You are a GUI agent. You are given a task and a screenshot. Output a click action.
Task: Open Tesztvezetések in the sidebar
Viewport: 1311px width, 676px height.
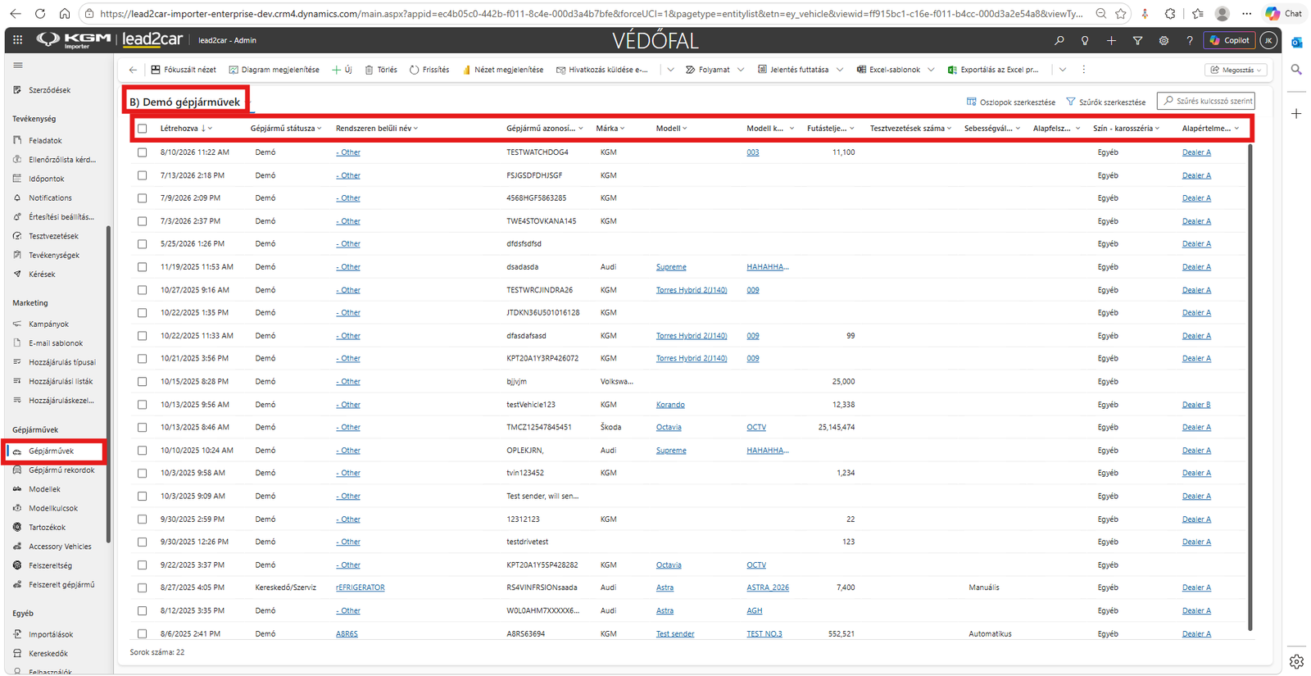53,236
